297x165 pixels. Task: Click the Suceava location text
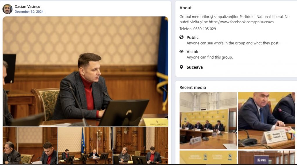[195, 67]
